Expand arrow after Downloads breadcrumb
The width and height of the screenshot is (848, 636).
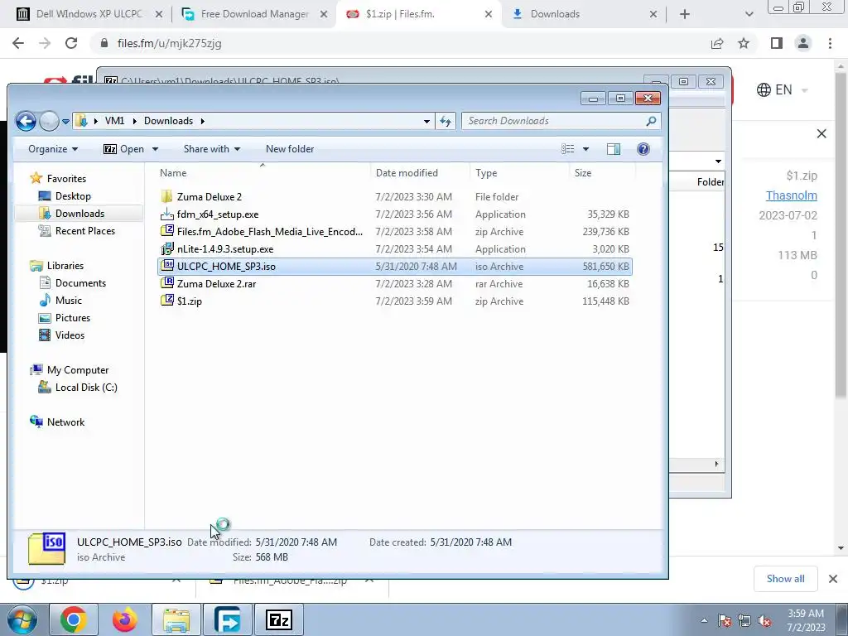coord(203,121)
